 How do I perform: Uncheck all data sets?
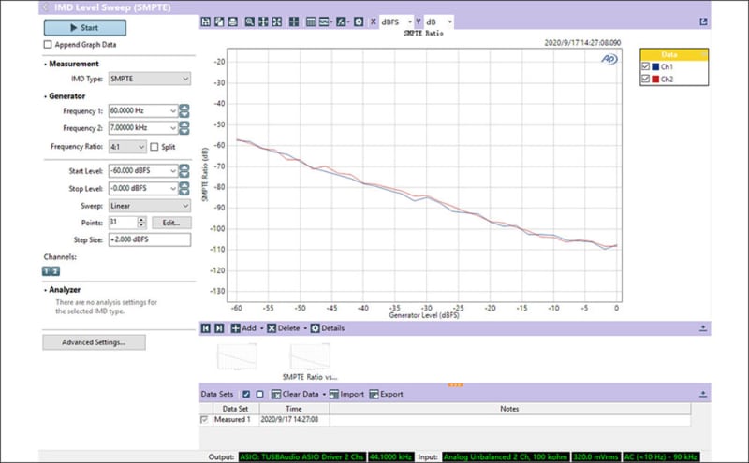point(260,395)
